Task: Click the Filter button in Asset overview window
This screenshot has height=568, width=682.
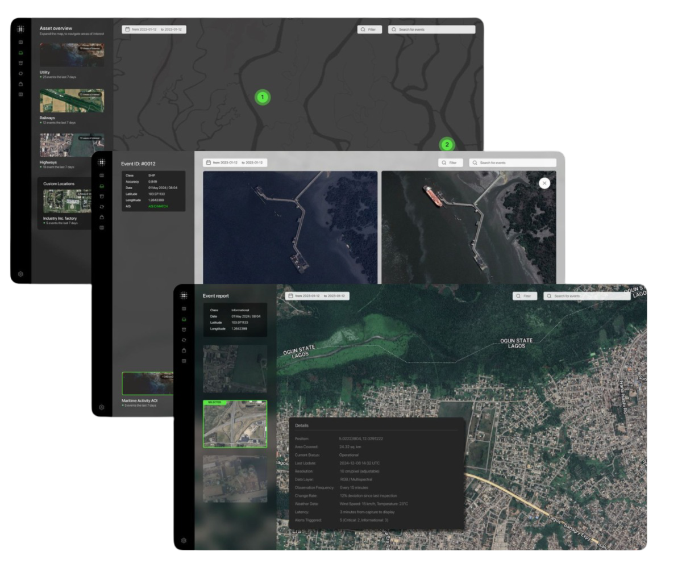Action: coord(369,30)
